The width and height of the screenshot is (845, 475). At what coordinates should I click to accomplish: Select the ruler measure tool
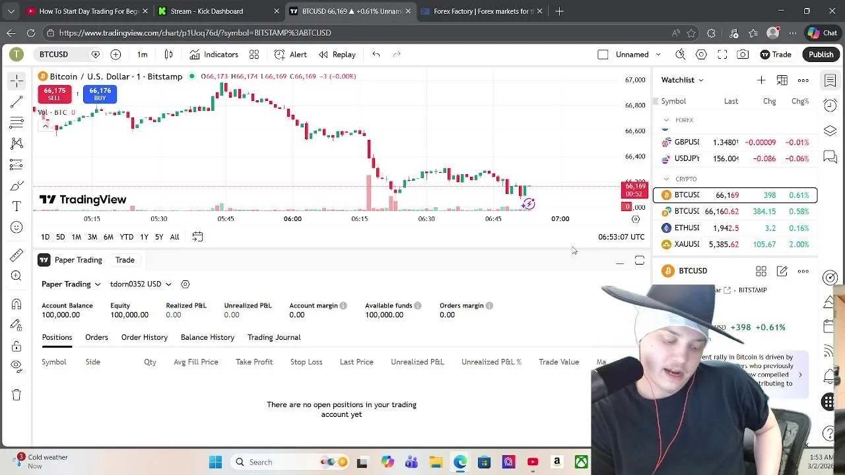point(17,255)
